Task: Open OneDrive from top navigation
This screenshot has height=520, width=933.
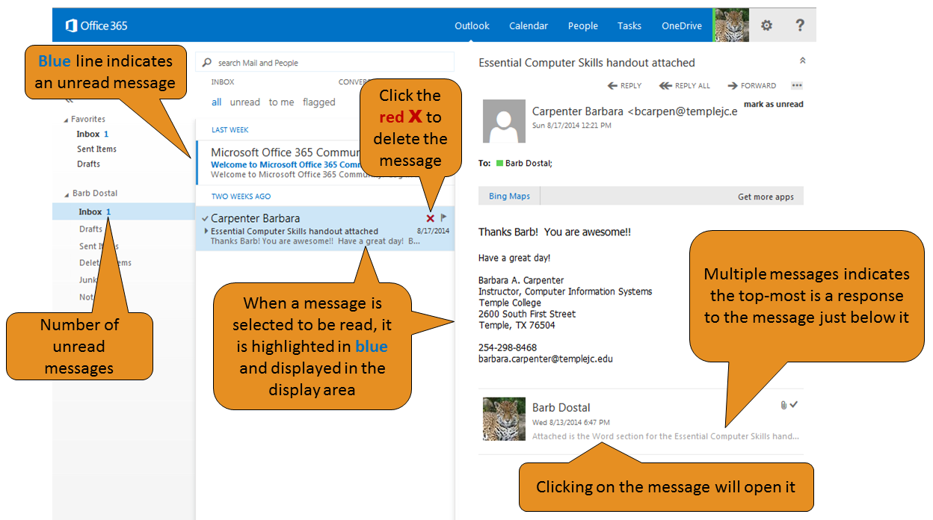Action: pyautogui.click(x=681, y=25)
